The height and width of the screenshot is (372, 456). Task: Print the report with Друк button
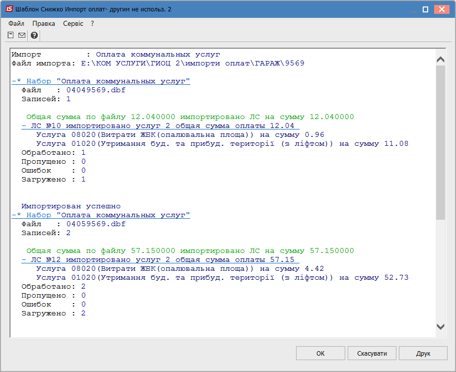point(423,353)
